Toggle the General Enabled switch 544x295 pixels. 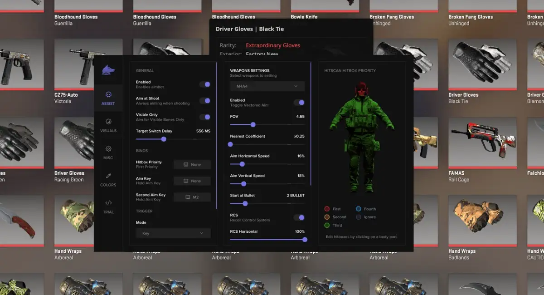(x=205, y=84)
